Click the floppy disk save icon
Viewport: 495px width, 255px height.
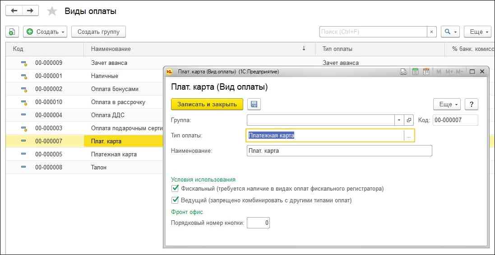point(254,104)
